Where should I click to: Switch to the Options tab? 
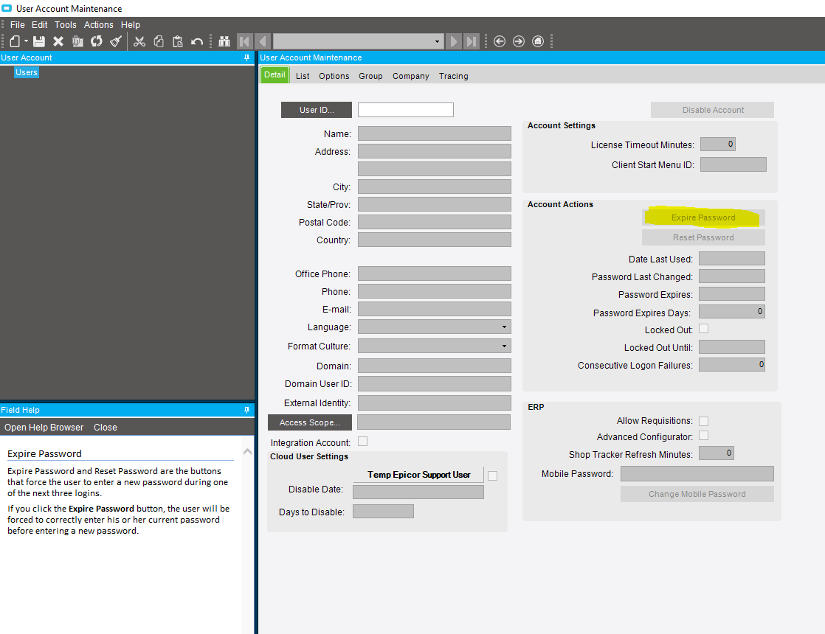pyautogui.click(x=334, y=76)
